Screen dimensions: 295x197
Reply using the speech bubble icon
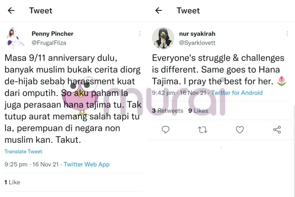tap(166, 130)
